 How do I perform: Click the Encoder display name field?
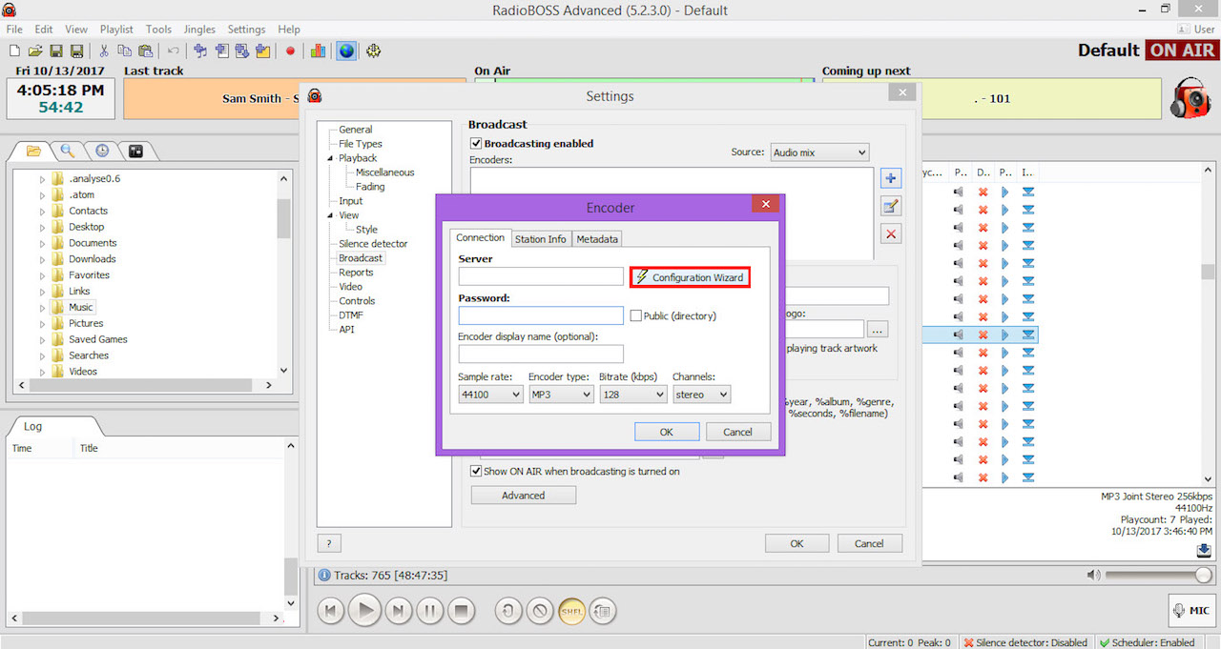click(541, 354)
